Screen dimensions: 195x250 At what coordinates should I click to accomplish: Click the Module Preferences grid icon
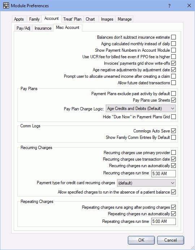6,5
